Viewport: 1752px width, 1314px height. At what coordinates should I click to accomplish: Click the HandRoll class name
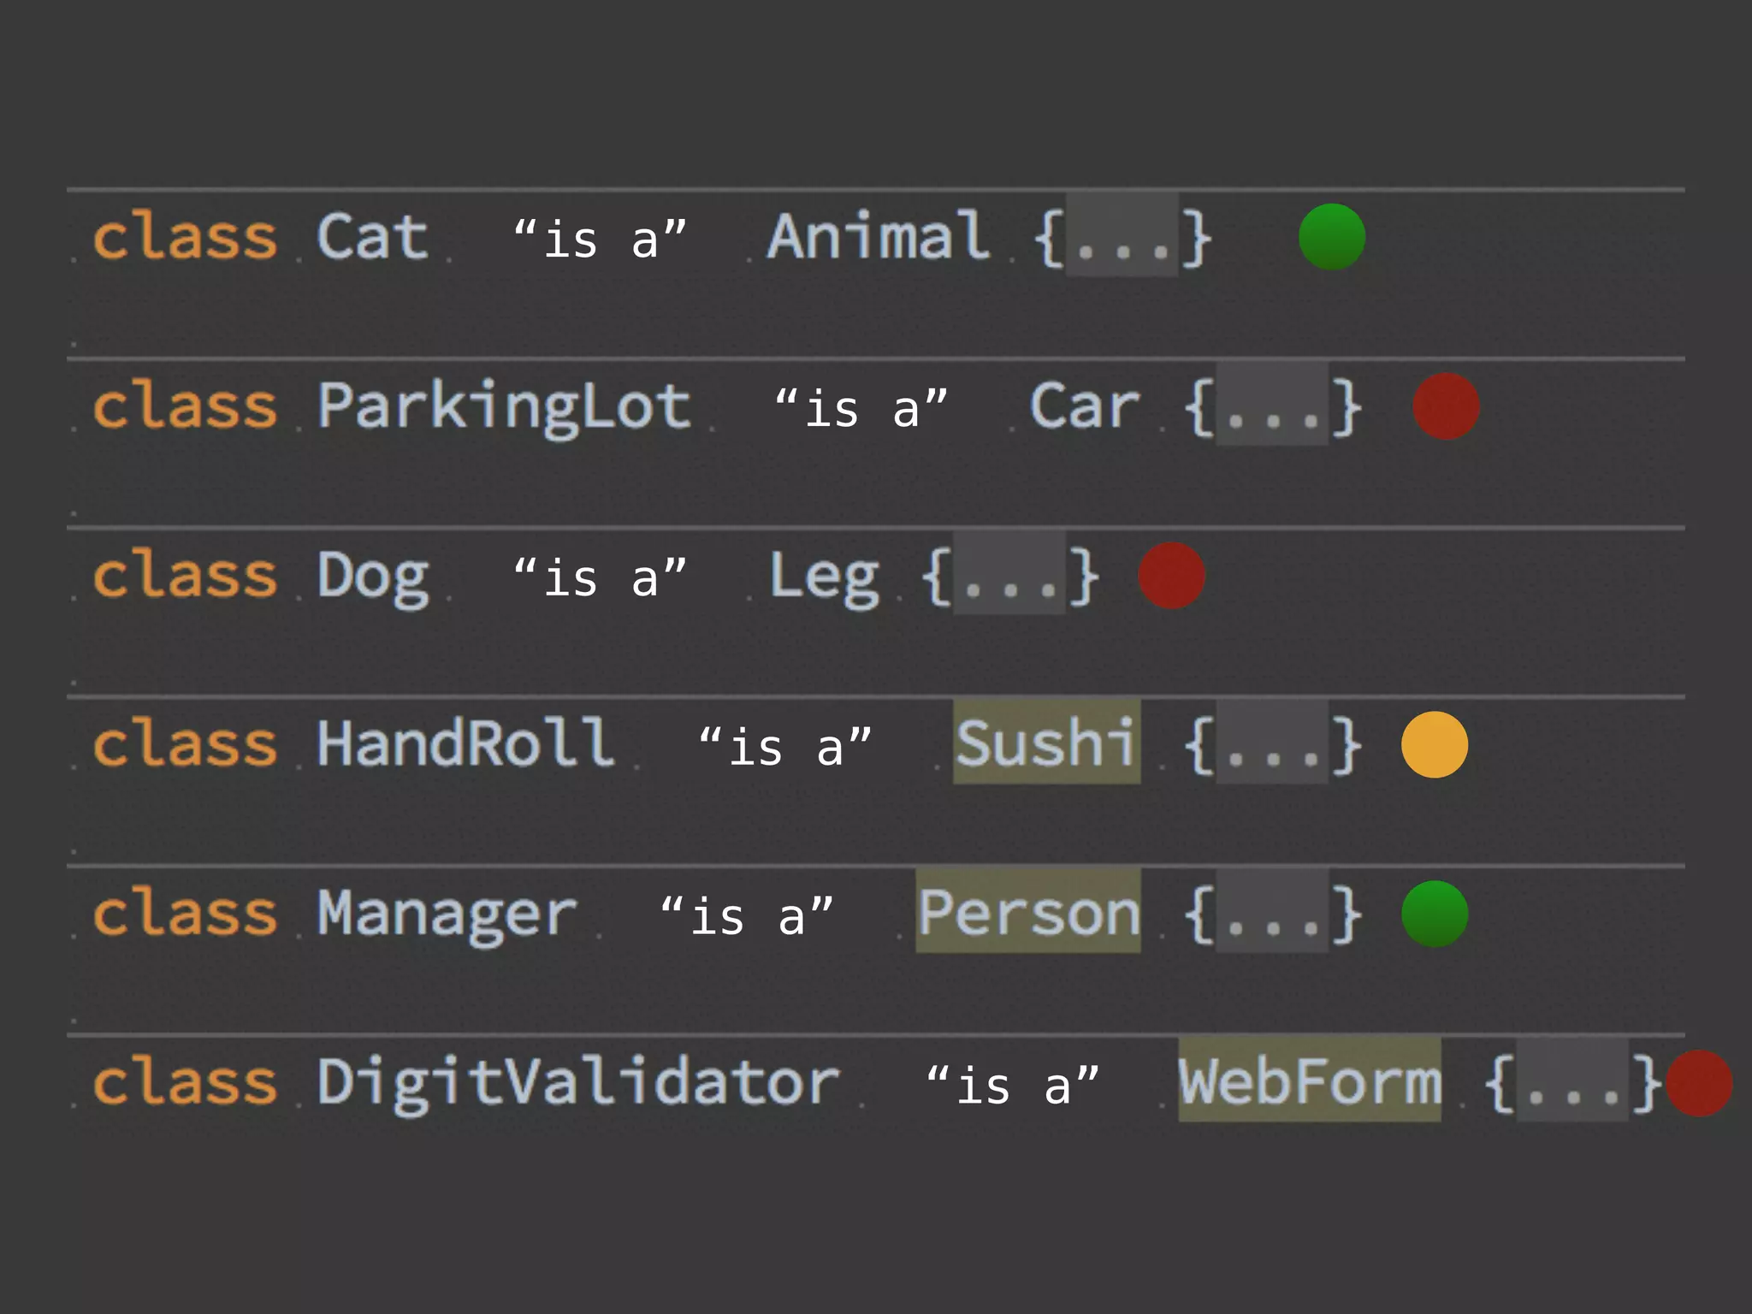coord(465,743)
